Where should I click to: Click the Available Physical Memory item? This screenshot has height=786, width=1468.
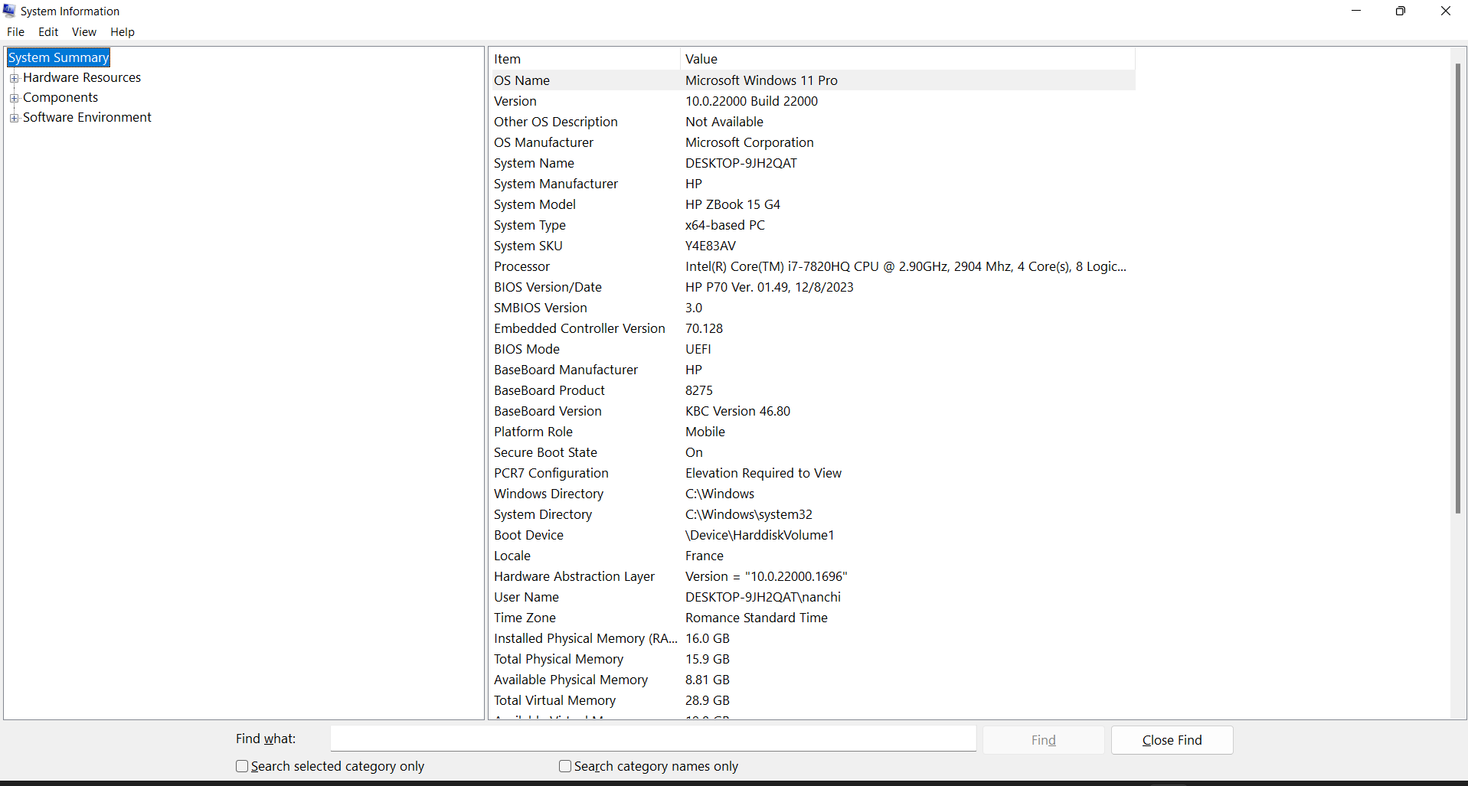tap(571, 680)
